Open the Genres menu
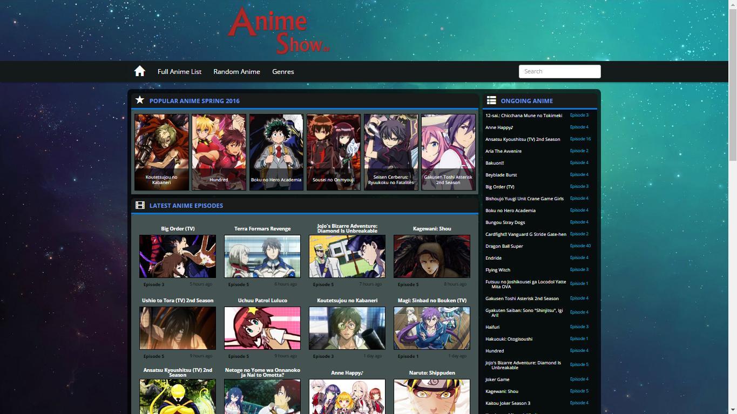 point(283,71)
